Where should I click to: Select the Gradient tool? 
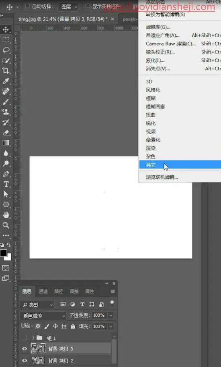pos(6,143)
